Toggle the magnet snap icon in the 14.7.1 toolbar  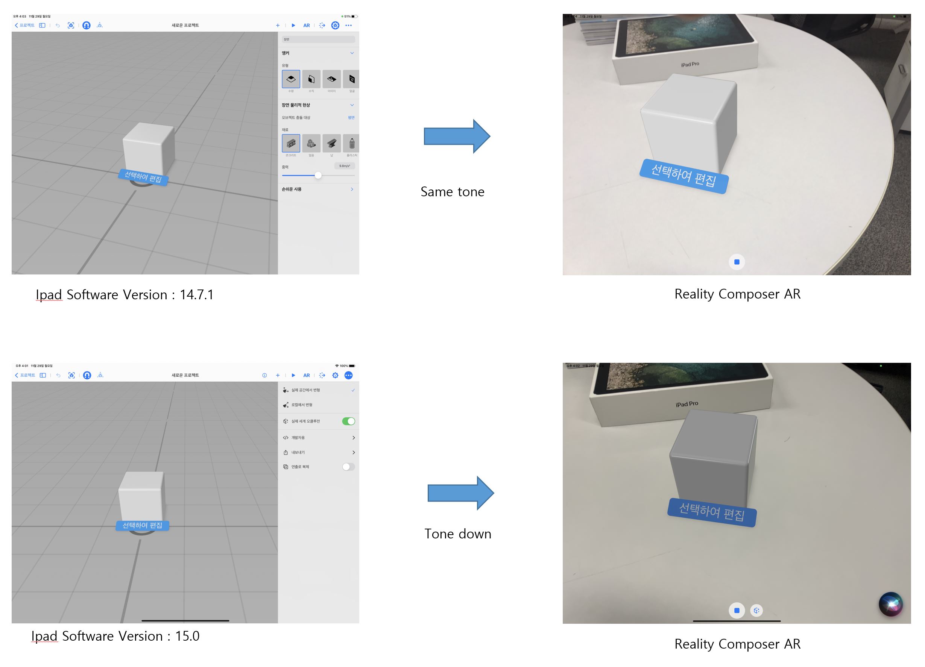[87, 25]
